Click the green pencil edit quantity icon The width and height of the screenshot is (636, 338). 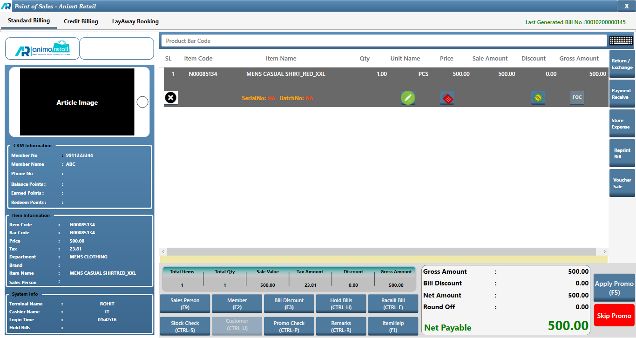pyautogui.click(x=408, y=98)
